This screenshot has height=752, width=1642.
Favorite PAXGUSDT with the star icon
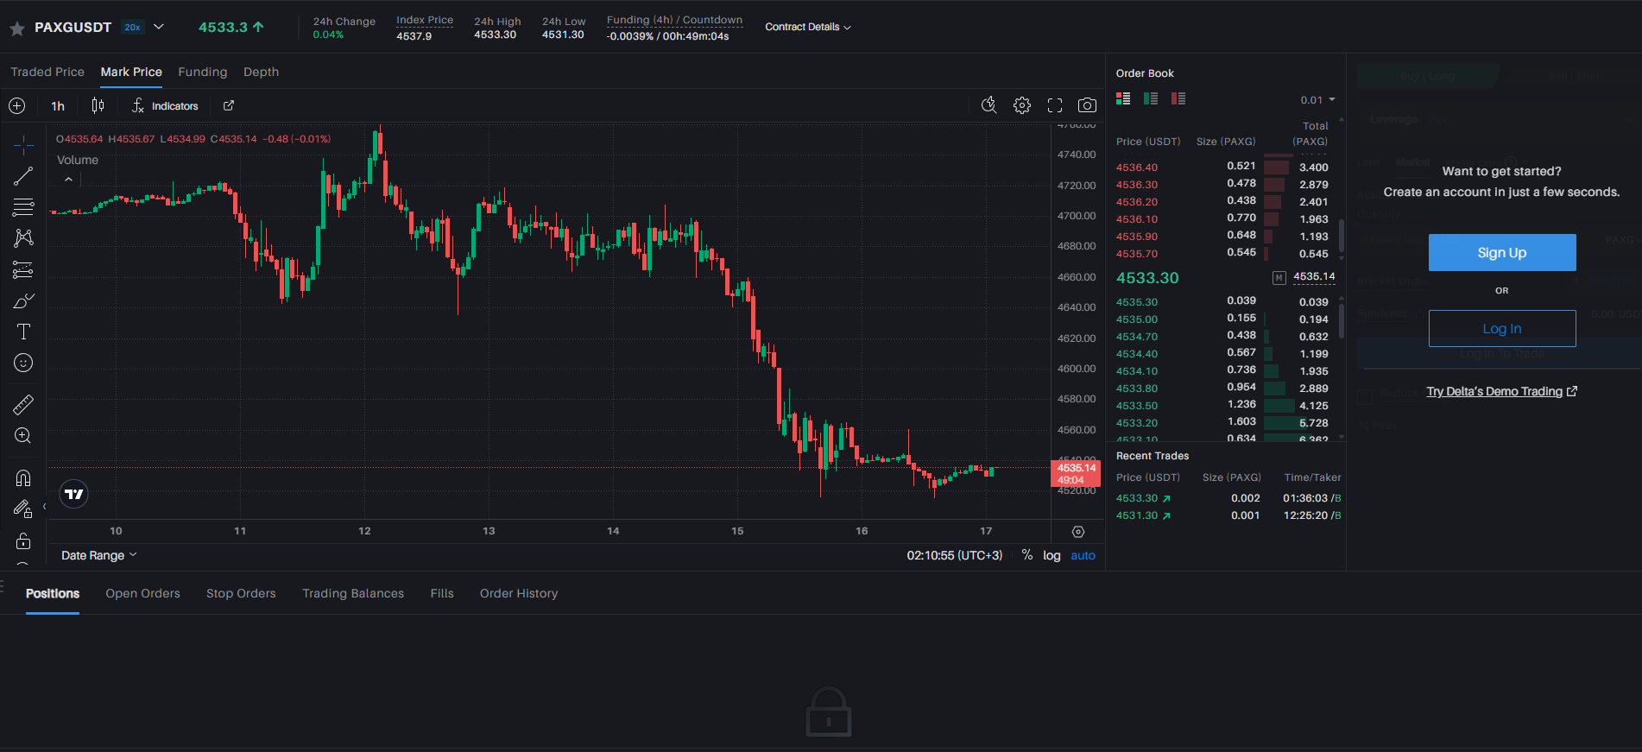(17, 28)
